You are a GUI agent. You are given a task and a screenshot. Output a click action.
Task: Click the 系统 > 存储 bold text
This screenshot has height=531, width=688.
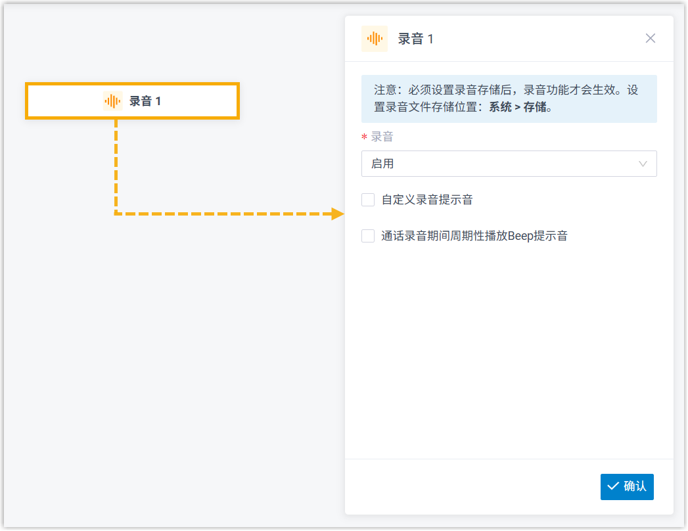click(520, 107)
